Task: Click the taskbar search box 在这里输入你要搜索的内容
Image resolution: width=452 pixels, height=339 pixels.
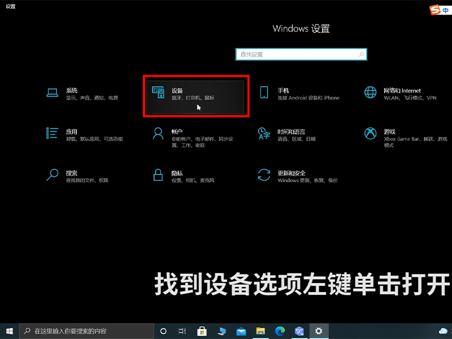Action: [86, 331]
